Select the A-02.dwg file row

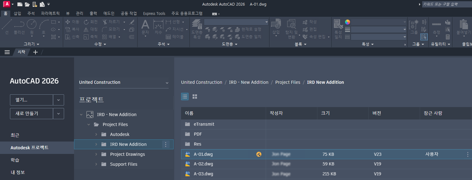(x=326, y=164)
